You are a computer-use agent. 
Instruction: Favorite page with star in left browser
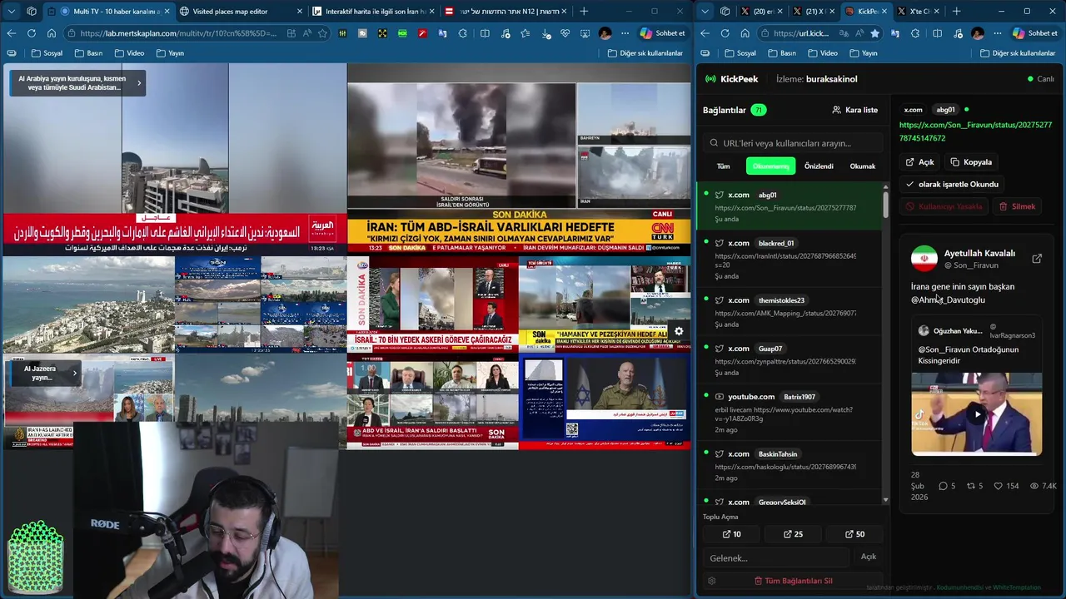pyautogui.click(x=323, y=33)
